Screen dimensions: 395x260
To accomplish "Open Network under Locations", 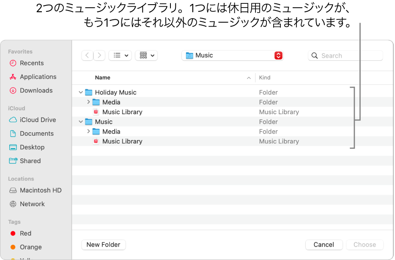I will 27,204.
